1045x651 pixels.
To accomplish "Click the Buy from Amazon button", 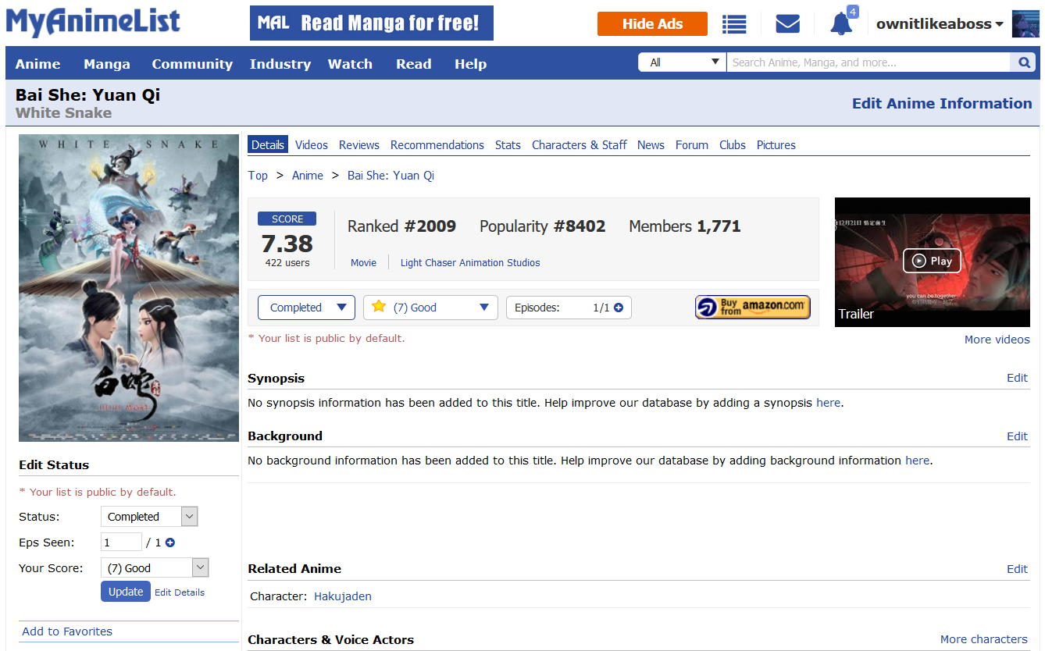I will (x=753, y=308).
